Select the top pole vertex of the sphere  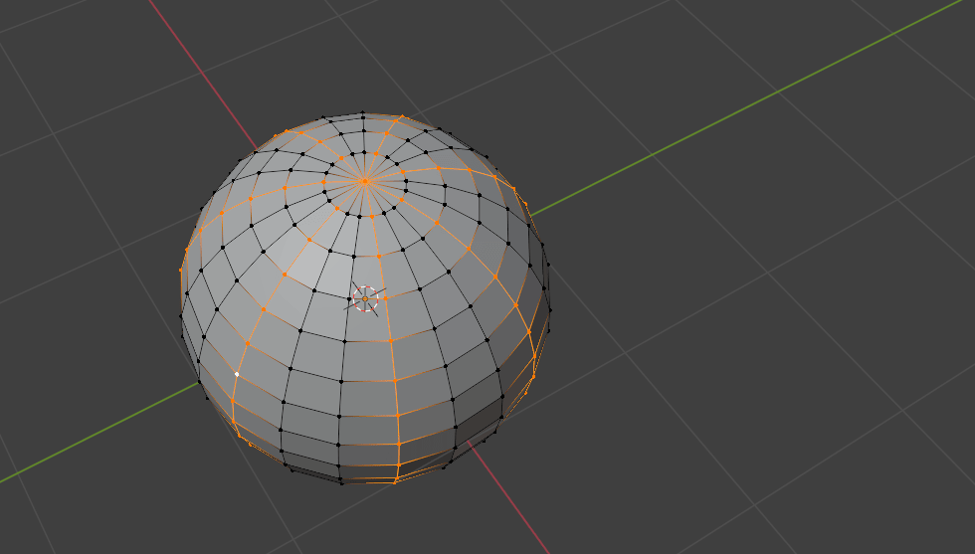pyautogui.click(x=365, y=181)
